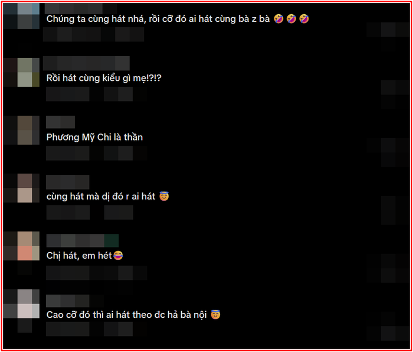Click the laughing emoji after "em hét"
Image resolution: width=413 pixels, height=352 pixels.
(x=118, y=256)
